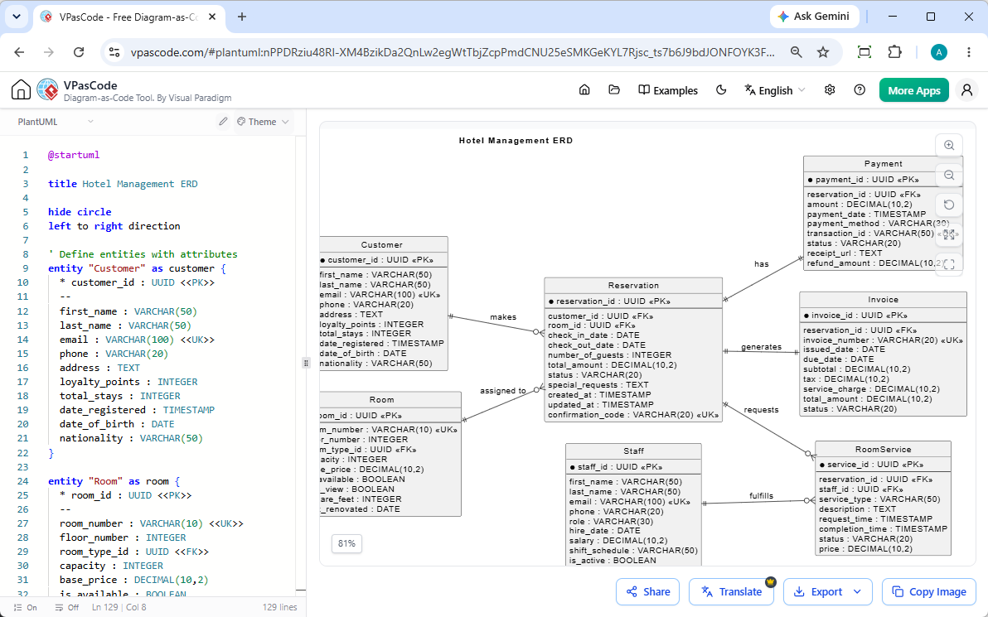Open the help question mark icon
Viewport: 988px width, 617px height.
tap(860, 90)
